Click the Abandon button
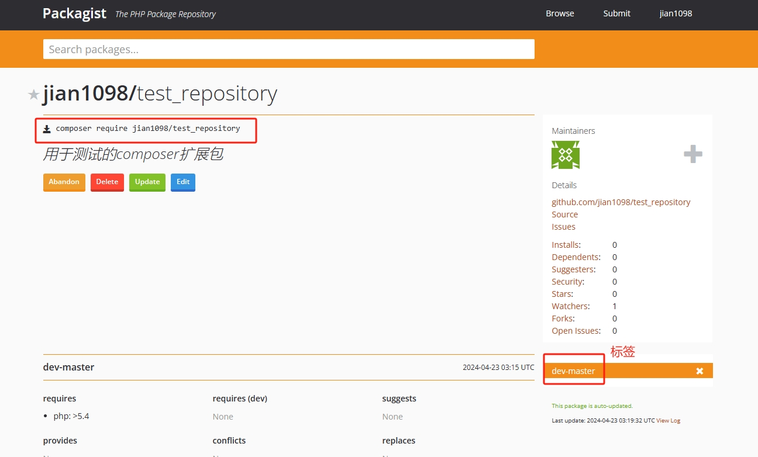The width and height of the screenshot is (758, 457). 64,182
